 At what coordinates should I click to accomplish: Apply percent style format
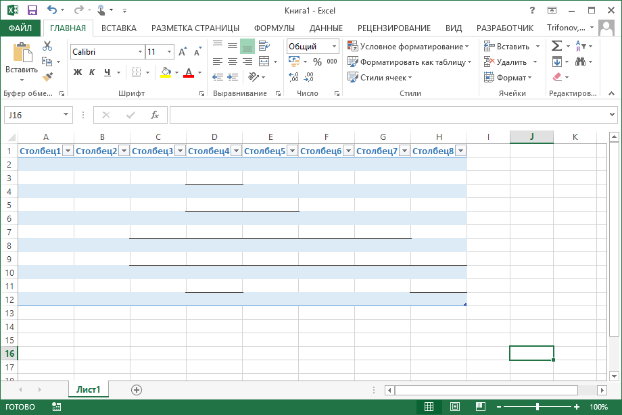pyautogui.click(x=317, y=62)
